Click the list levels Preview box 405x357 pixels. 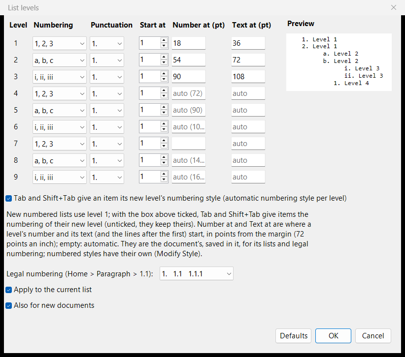point(339,62)
